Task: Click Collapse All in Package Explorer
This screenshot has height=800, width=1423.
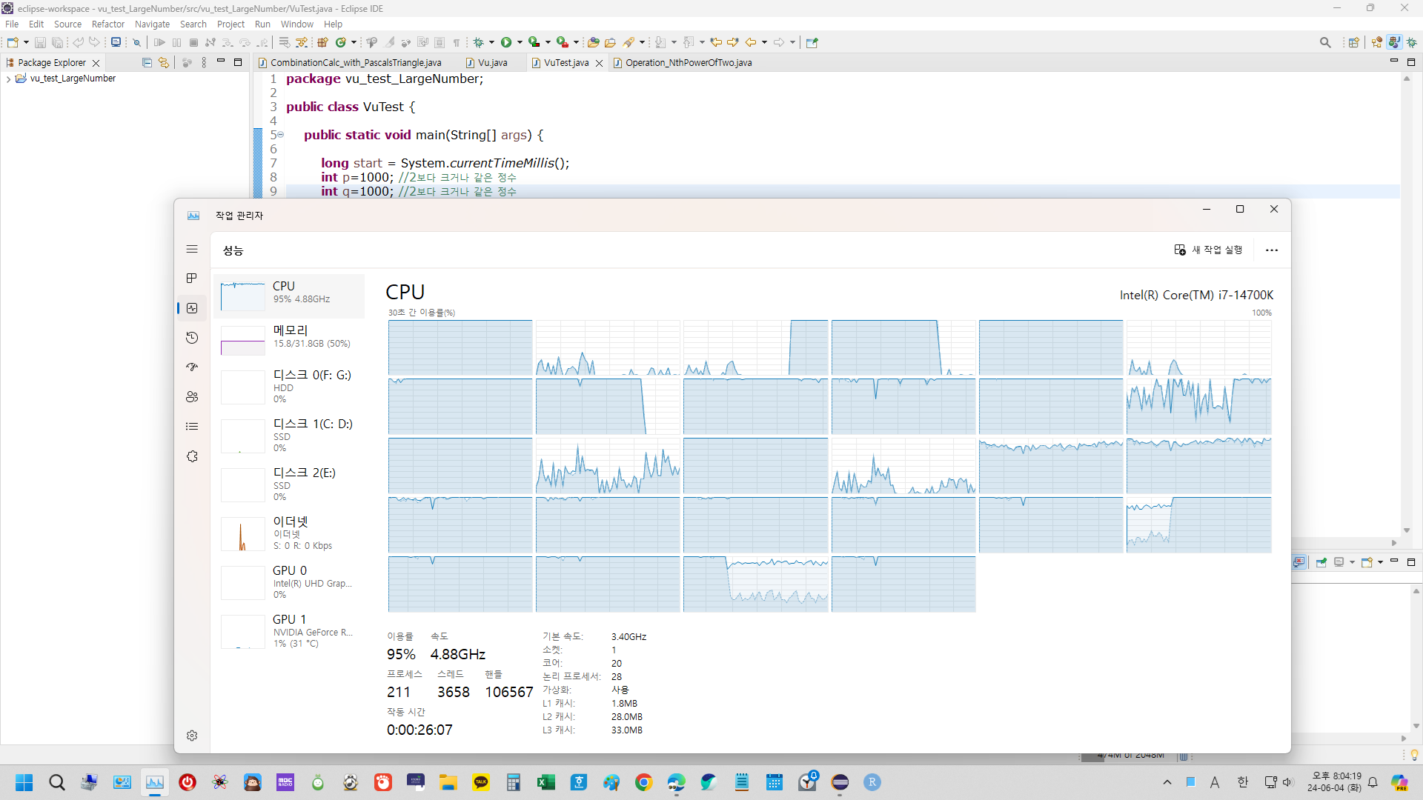Action: tap(147, 63)
